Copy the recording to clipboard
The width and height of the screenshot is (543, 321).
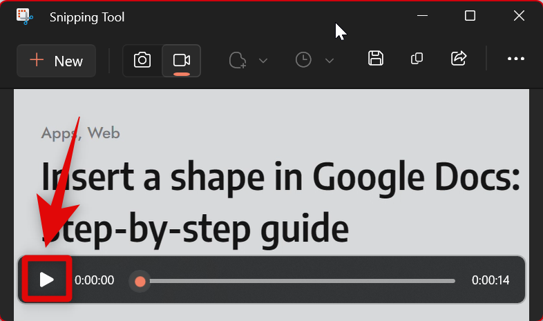[x=417, y=59]
